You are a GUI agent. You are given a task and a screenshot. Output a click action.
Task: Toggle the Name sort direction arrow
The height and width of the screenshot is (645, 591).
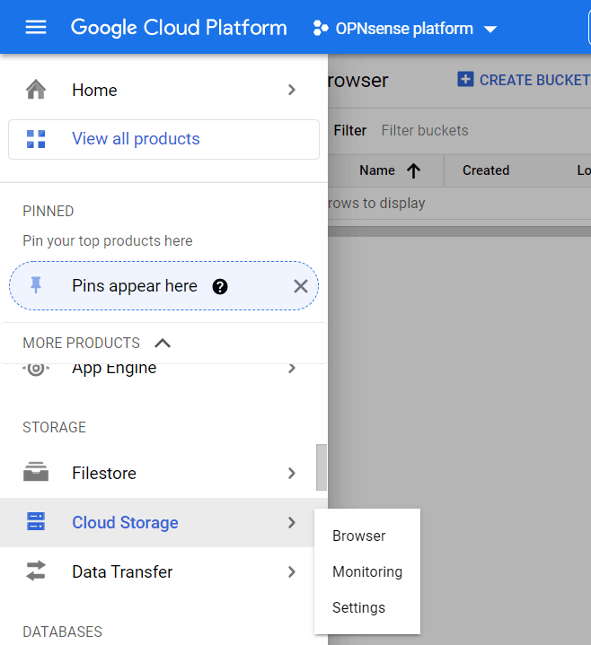413,170
